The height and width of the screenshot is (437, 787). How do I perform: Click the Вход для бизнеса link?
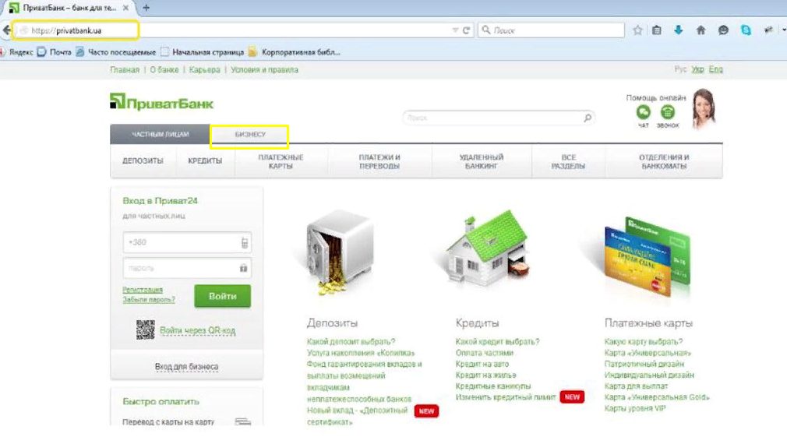(186, 366)
